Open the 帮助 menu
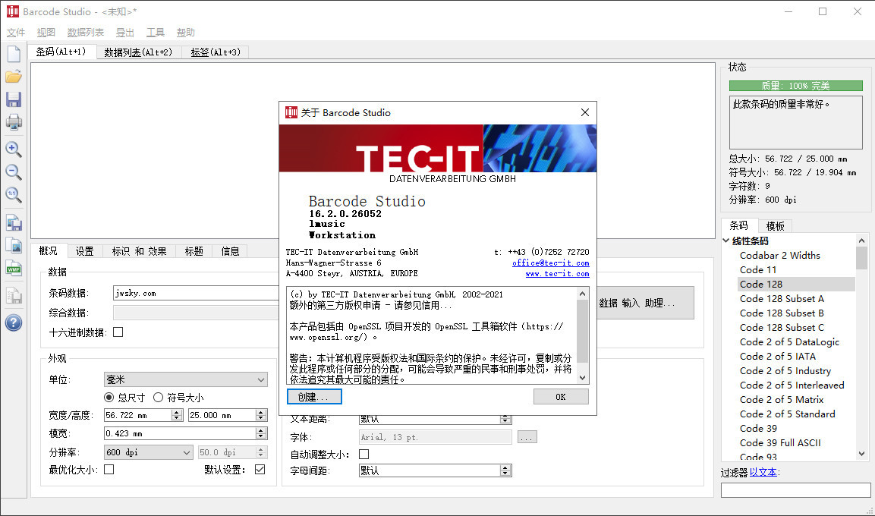875x516 pixels. coord(185,33)
